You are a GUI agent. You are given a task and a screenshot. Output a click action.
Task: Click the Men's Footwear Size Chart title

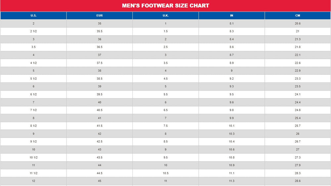click(x=165, y=6)
